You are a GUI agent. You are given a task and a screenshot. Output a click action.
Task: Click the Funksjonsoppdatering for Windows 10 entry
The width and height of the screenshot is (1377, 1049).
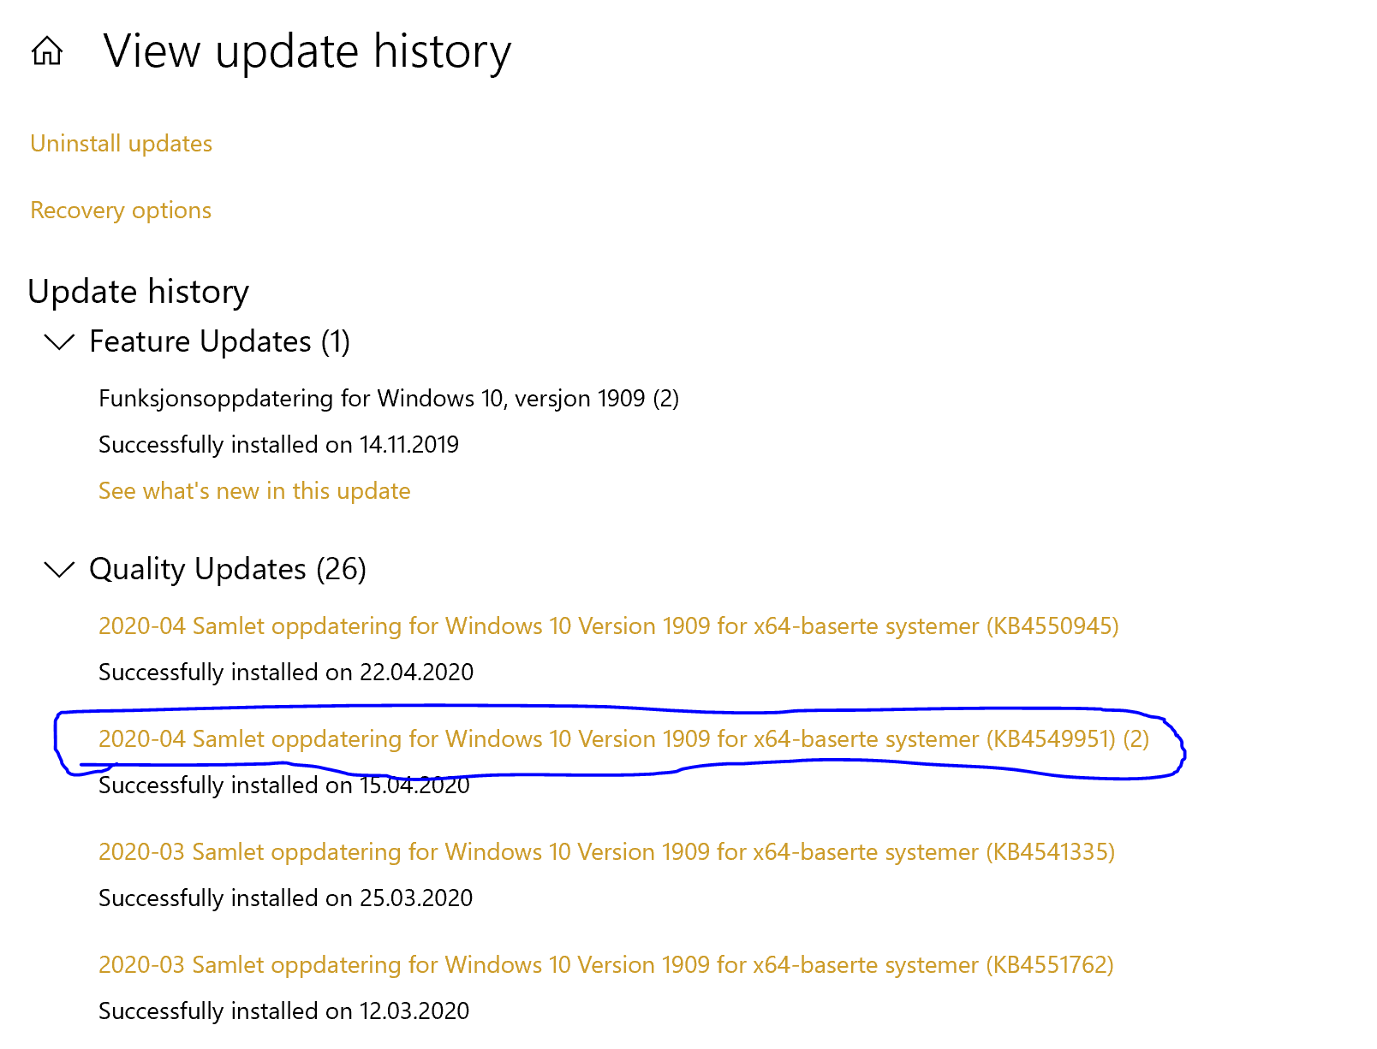point(388,399)
